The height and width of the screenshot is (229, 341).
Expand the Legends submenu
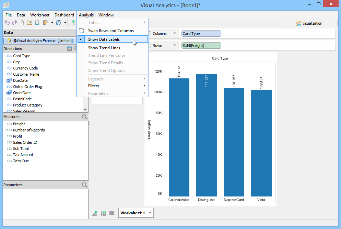pos(144,79)
